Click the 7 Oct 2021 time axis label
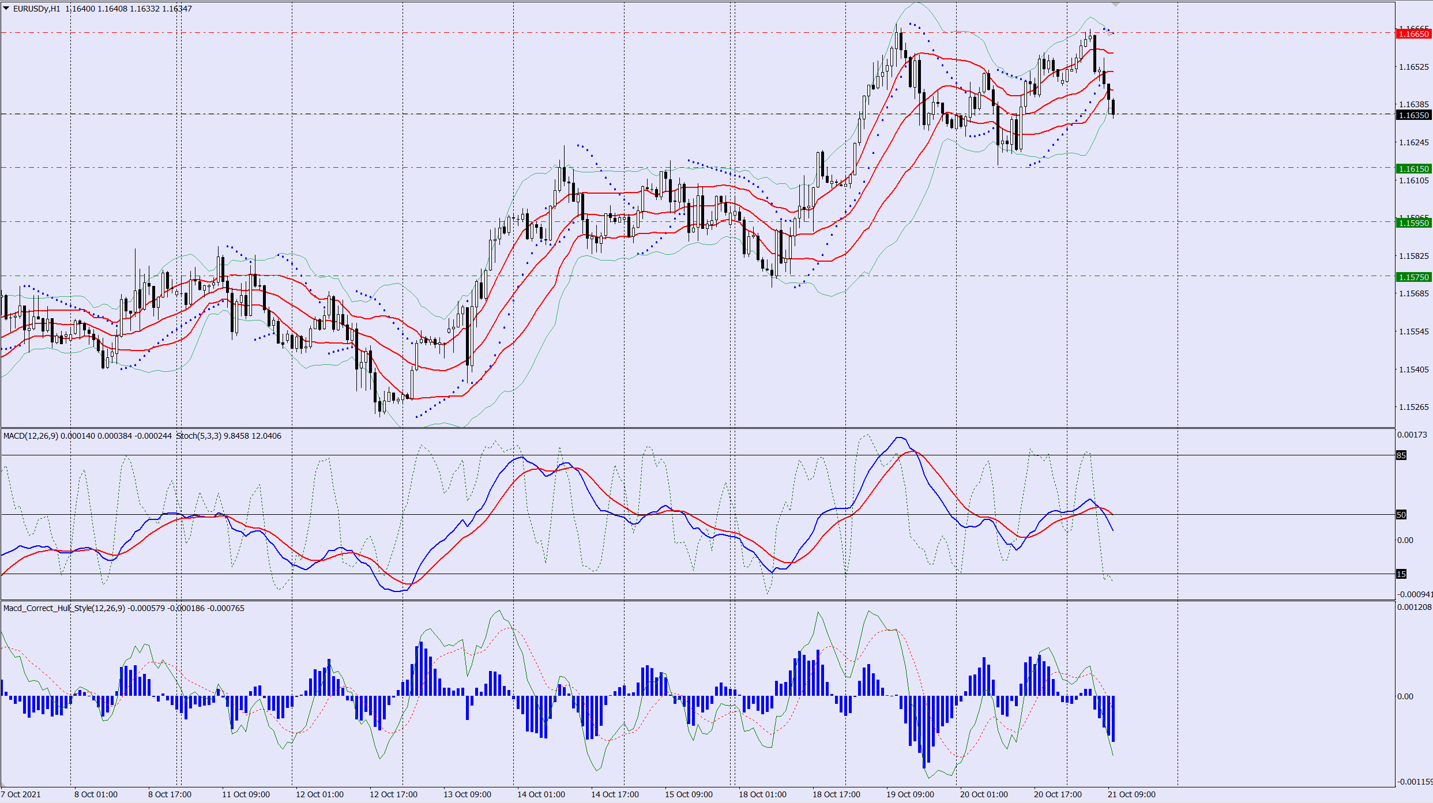 [x=21, y=794]
